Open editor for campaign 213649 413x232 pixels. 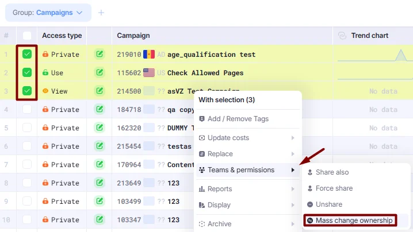click(x=100, y=183)
